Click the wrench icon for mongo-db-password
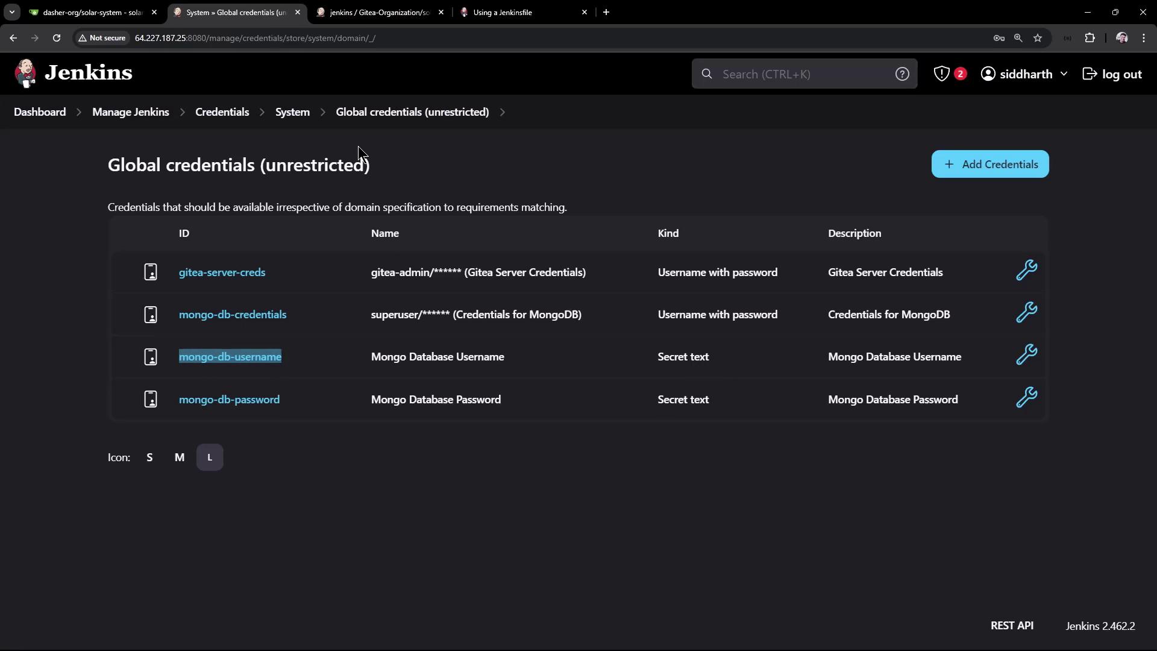 tap(1026, 397)
